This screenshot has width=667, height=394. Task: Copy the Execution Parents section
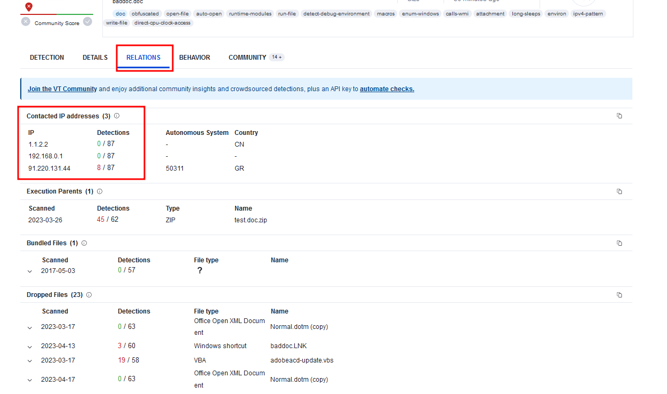[x=619, y=191]
